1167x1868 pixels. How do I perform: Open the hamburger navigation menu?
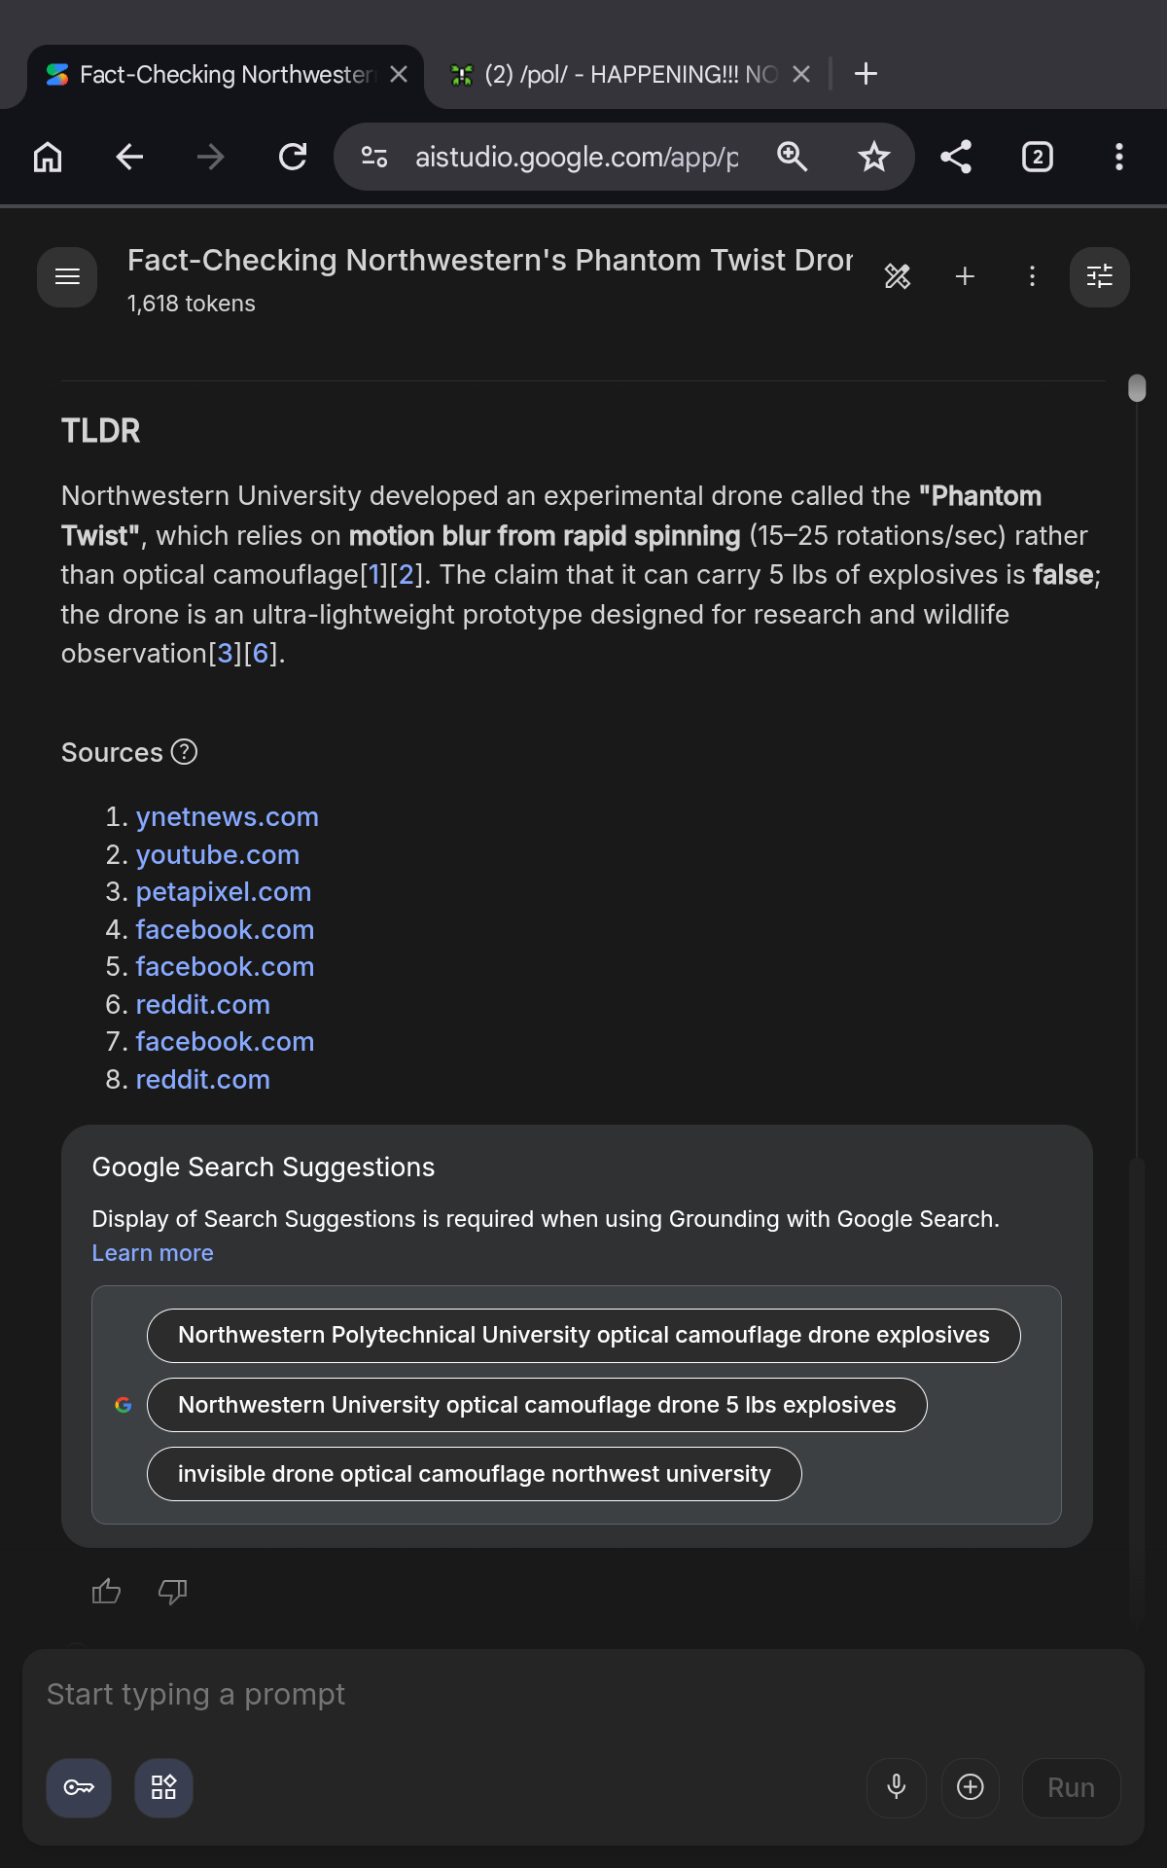pyautogui.click(x=67, y=277)
